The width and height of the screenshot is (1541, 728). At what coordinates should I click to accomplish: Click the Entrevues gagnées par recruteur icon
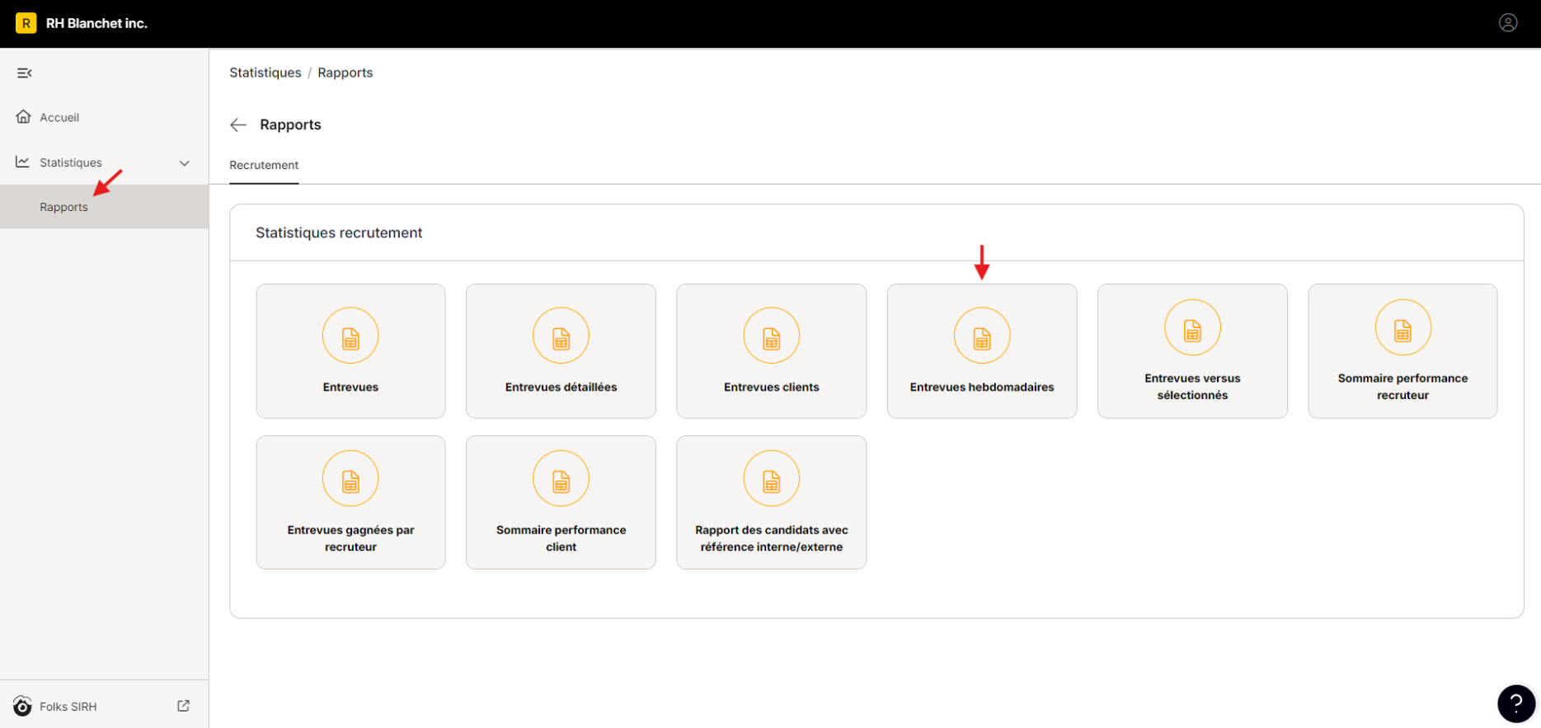click(x=350, y=479)
